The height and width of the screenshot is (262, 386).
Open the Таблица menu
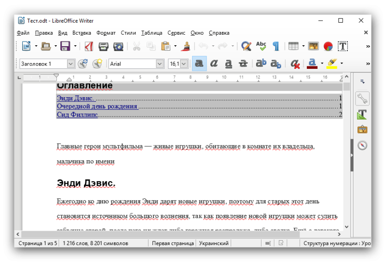152,33
